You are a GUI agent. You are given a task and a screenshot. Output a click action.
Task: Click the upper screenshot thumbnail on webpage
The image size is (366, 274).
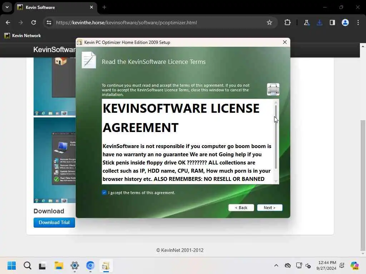pos(55,87)
